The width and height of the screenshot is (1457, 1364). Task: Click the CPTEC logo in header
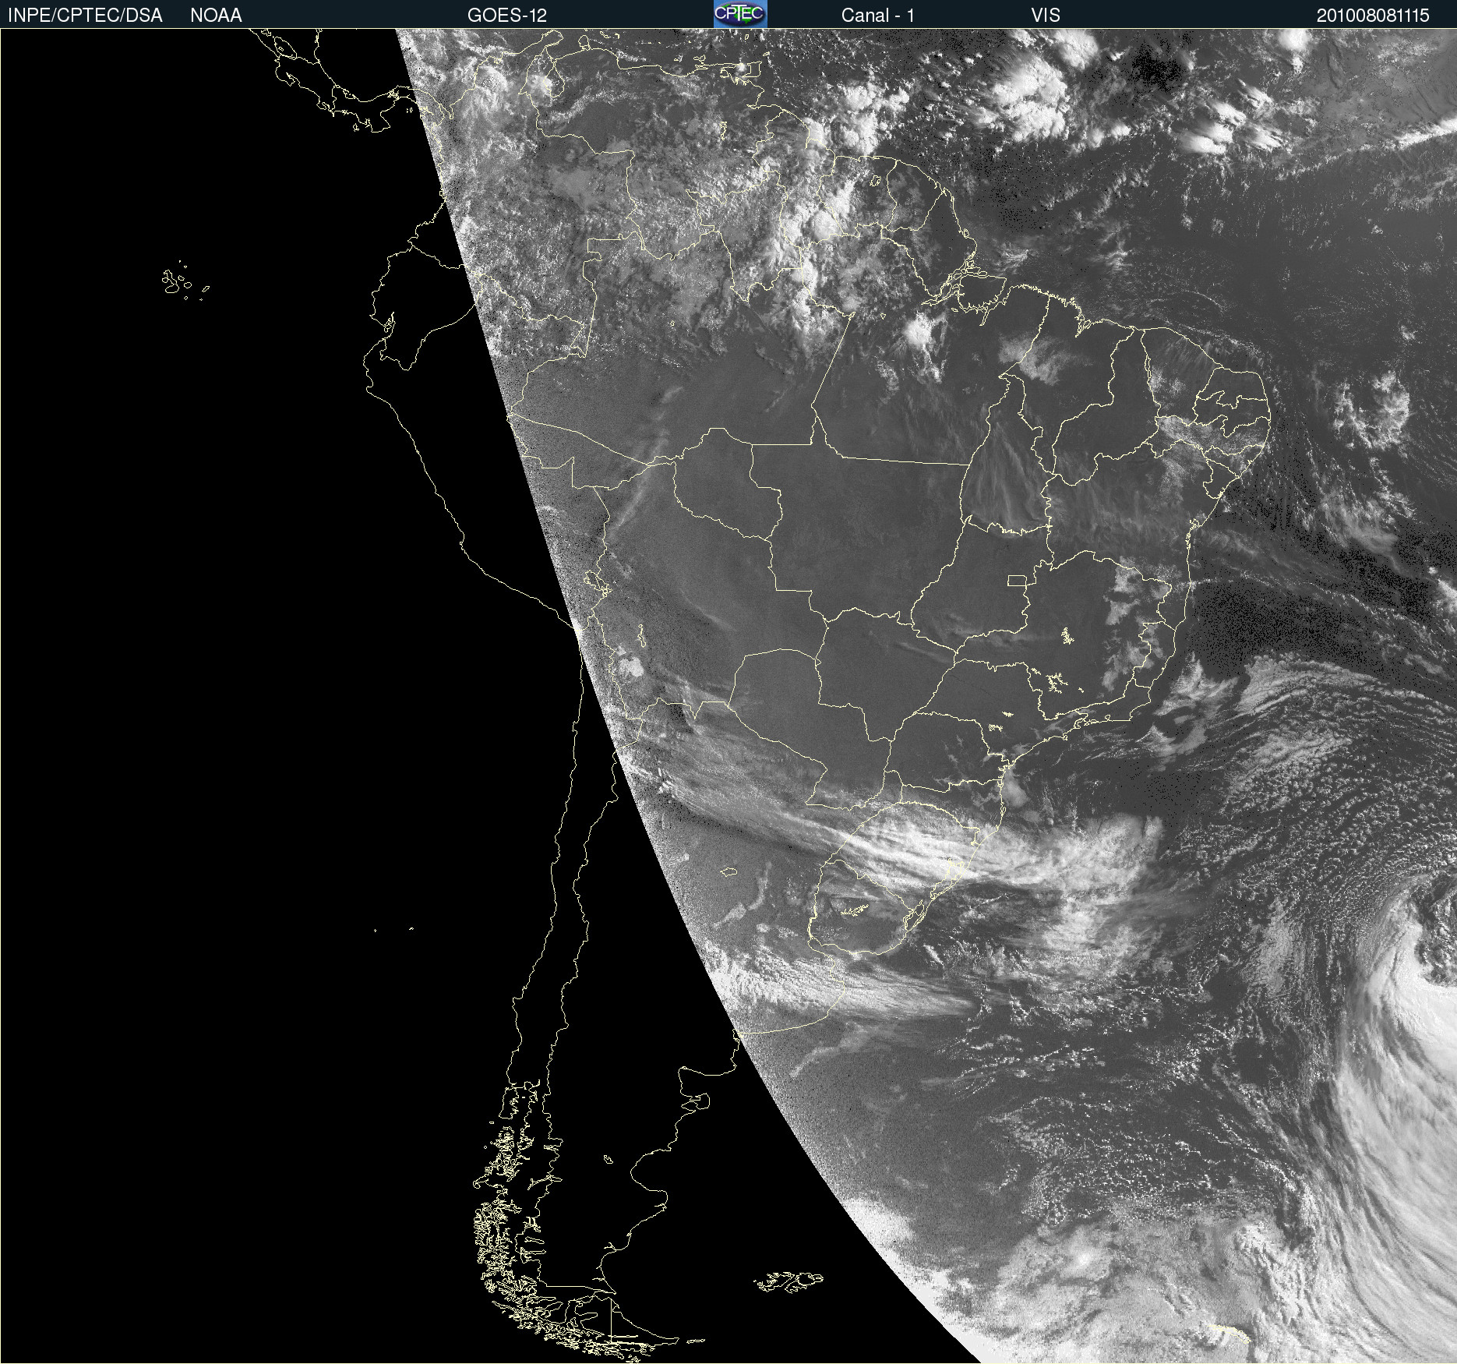point(740,14)
